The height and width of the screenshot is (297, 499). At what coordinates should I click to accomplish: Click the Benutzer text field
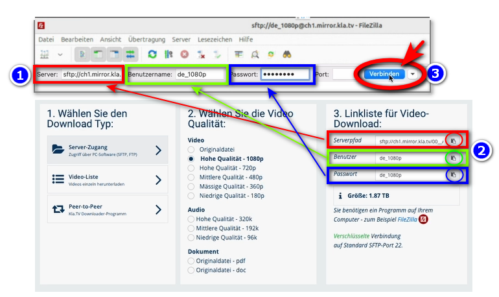tap(411, 158)
